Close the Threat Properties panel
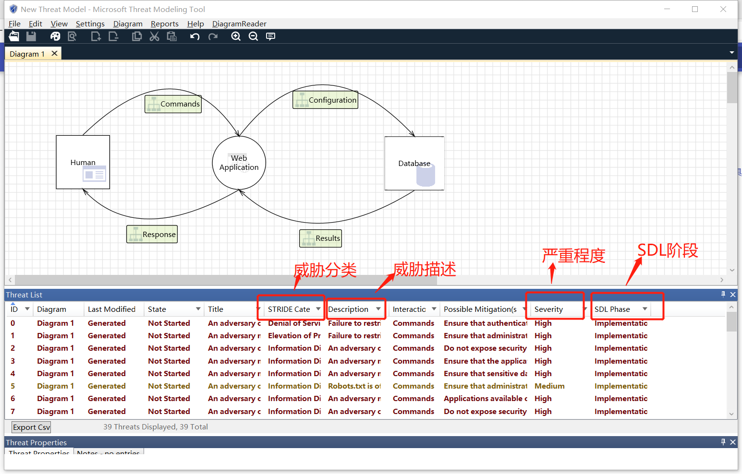This screenshot has width=742, height=474. (x=733, y=442)
